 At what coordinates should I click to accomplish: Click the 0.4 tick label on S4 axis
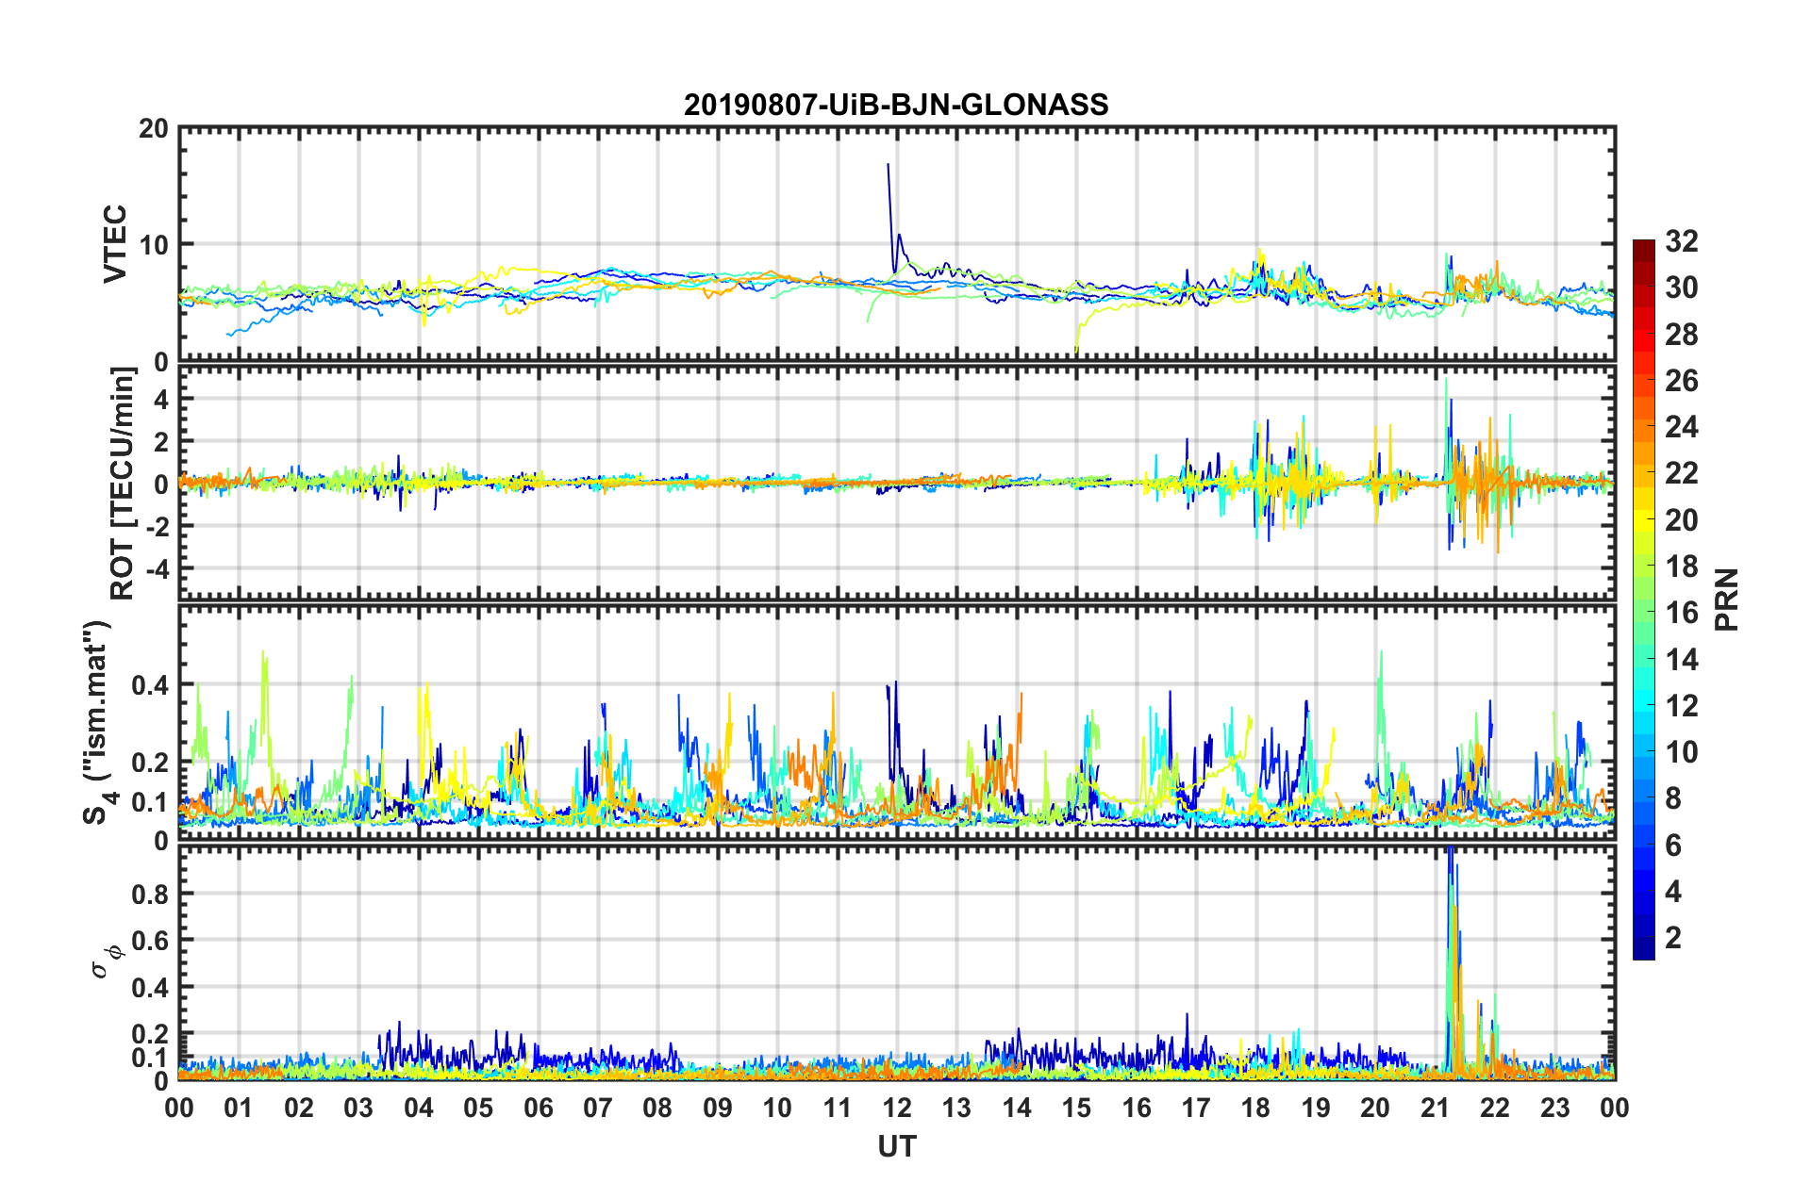150,684
